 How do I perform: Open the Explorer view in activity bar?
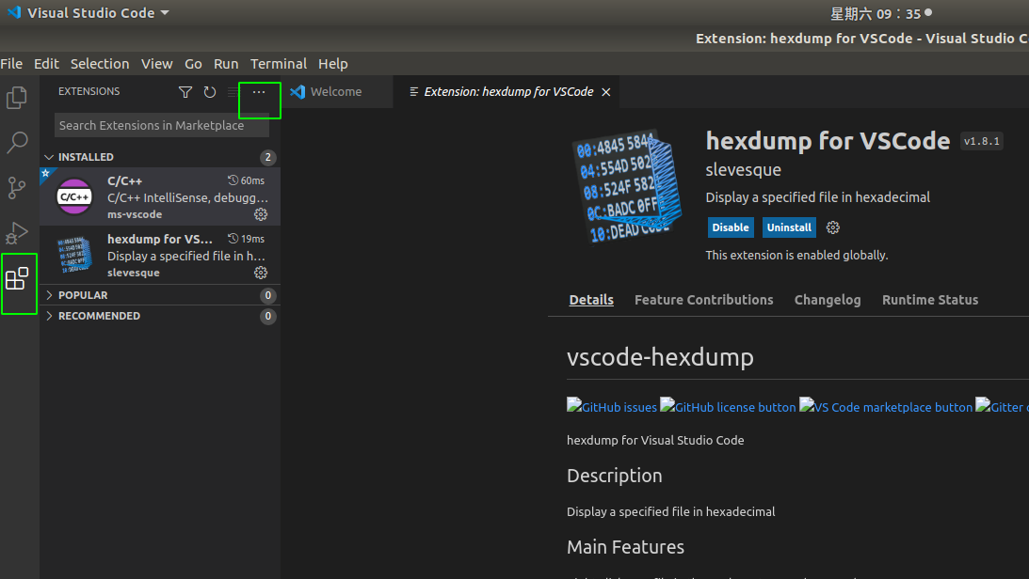(17, 98)
